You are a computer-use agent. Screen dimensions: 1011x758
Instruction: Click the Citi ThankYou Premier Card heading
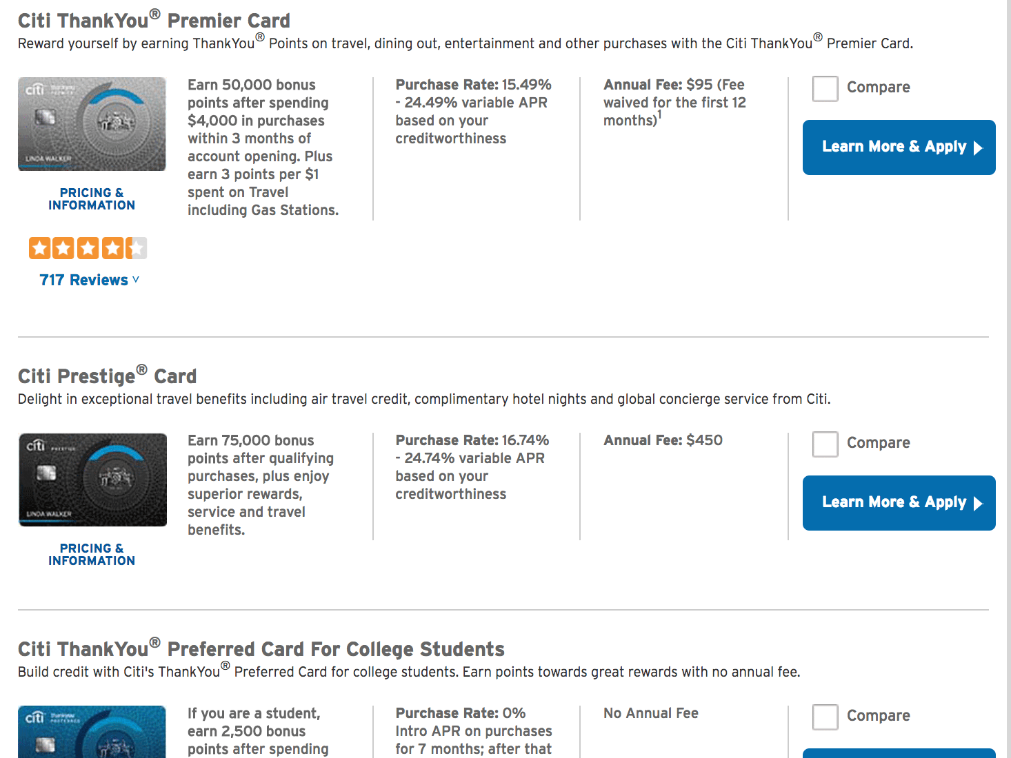point(154,19)
